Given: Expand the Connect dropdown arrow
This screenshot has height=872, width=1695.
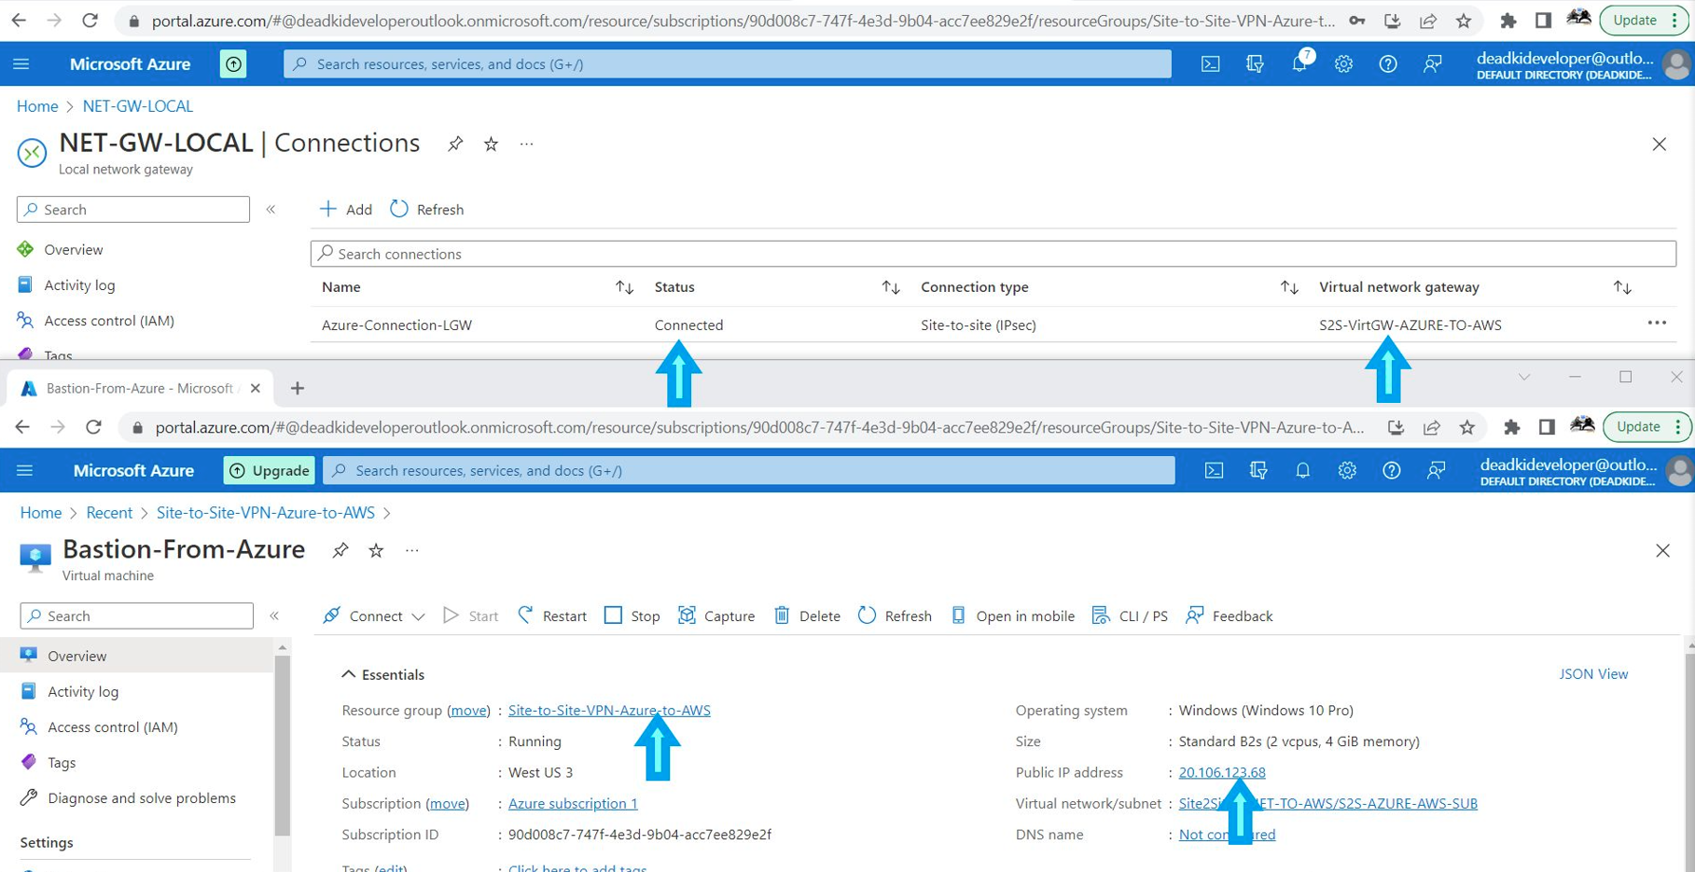Looking at the screenshot, I should [419, 616].
